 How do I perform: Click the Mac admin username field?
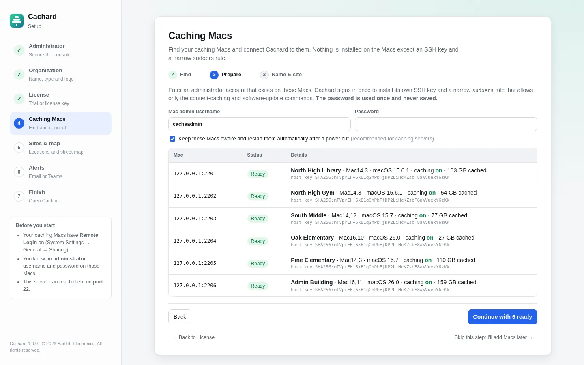[260, 124]
